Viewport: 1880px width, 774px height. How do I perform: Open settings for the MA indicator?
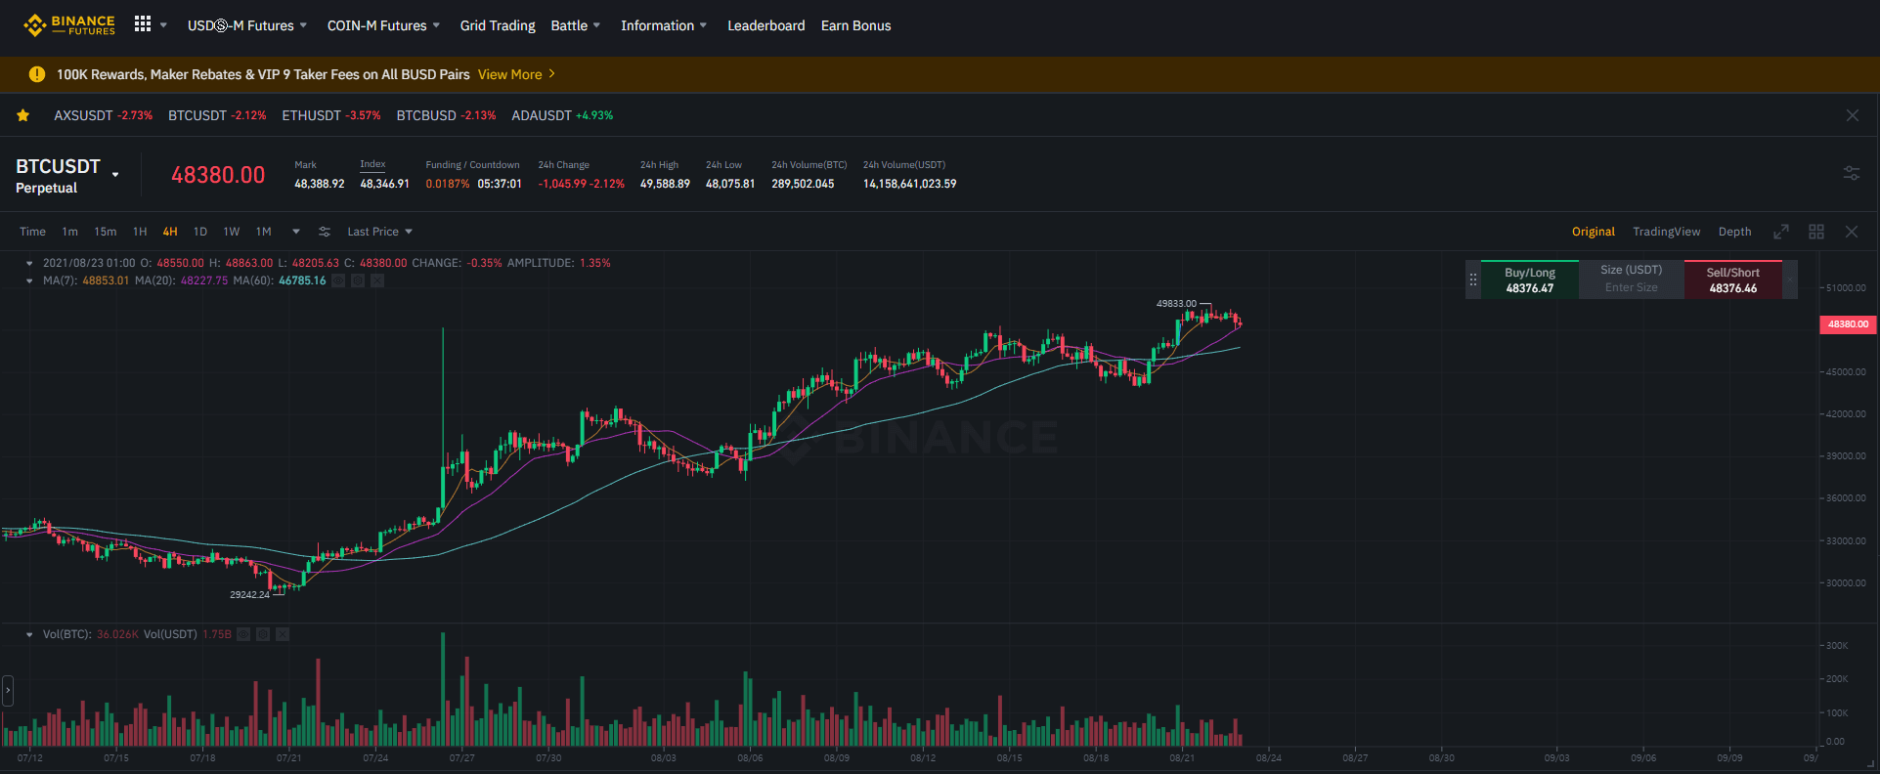tap(358, 280)
